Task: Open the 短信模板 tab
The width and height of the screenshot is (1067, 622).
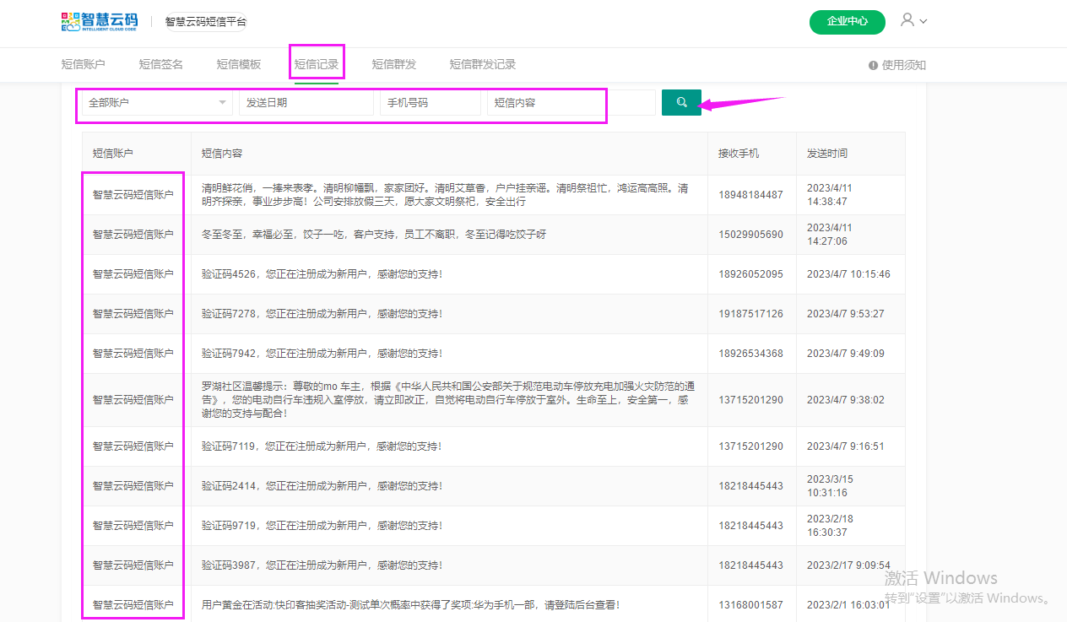Action: (238, 64)
